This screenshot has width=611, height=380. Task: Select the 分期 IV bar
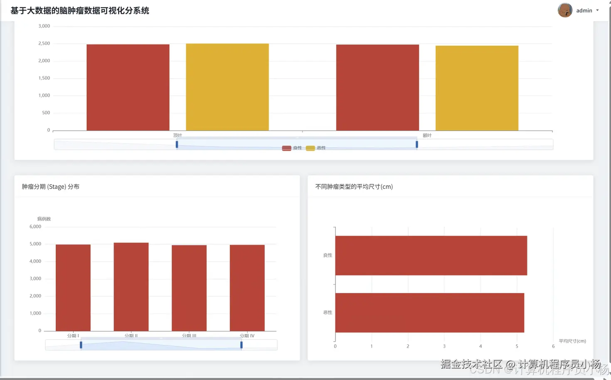[247, 289]
